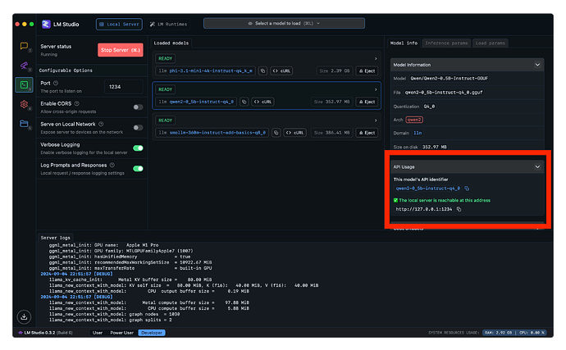Click cURL button for phi-3.1-mini model
The image size is (566, 350).
pos(281,70)
